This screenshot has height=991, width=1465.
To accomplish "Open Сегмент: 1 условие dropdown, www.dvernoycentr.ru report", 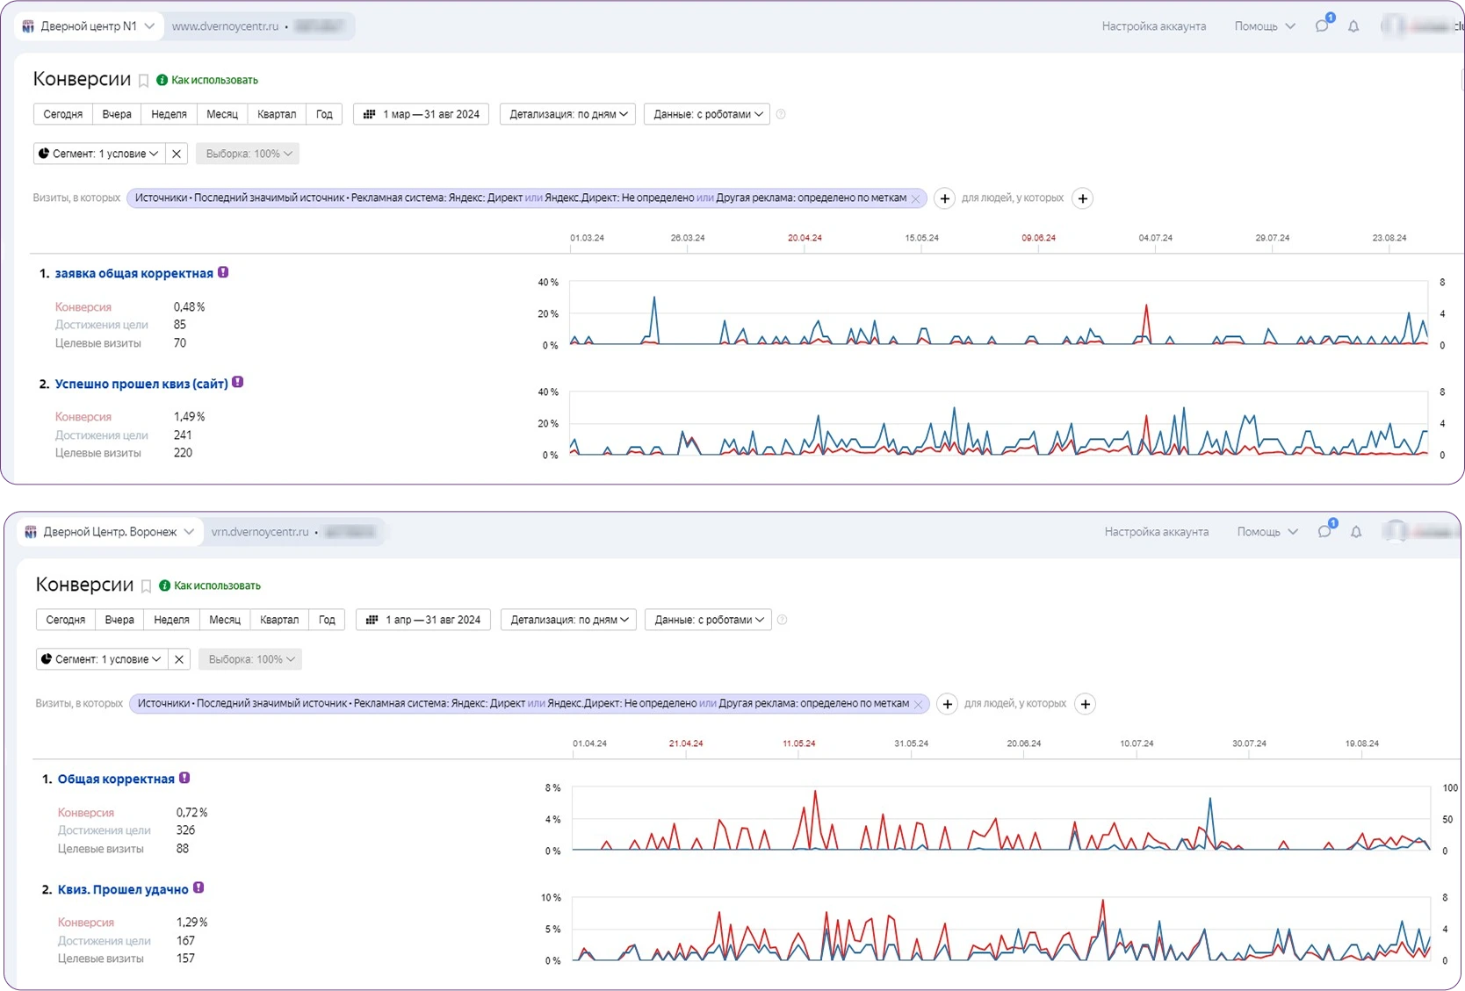I will [x=99, y=154].
